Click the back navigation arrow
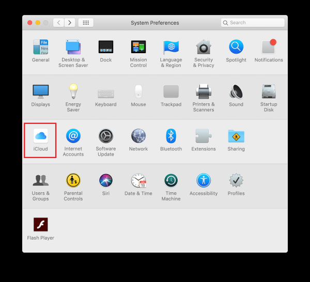310x282 pixels. 58,23
